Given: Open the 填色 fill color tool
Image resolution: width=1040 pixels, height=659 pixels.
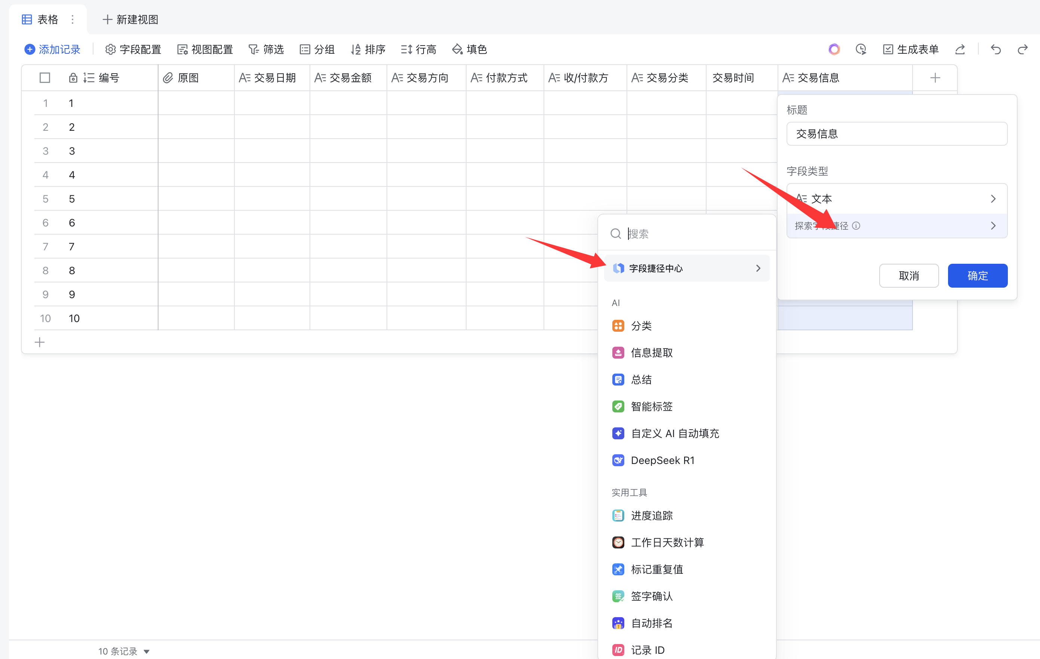Looking at the screenshot, I should [470, 50].
